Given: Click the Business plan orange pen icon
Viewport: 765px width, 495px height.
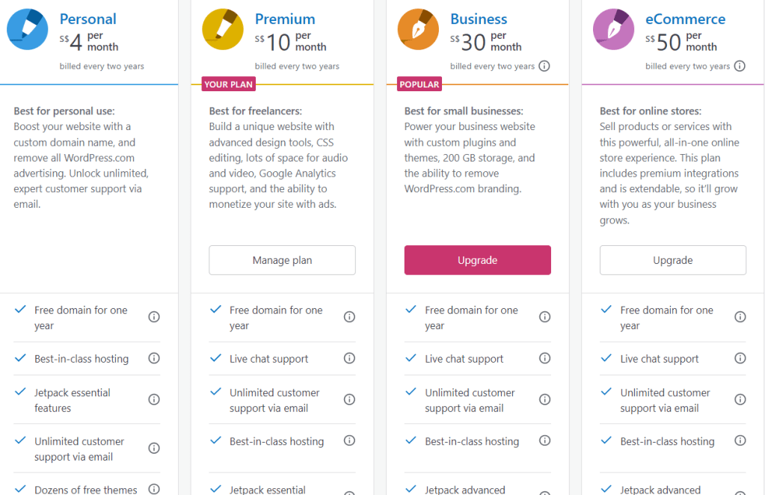Looking at the screenshot, I should 418,29.
